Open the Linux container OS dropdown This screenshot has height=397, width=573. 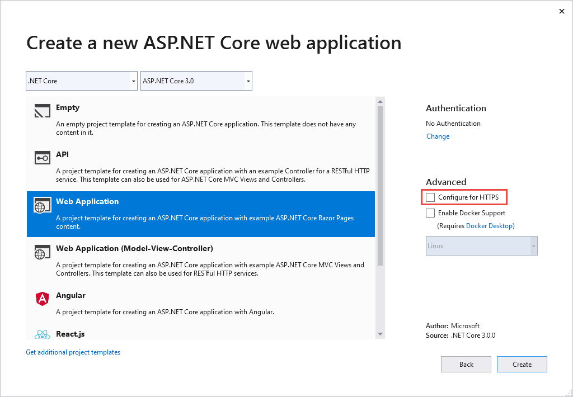pyautogui.click(x=482, y=246)
